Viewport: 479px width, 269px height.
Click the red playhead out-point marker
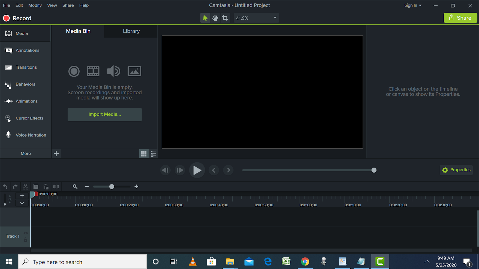coord(36,194)
